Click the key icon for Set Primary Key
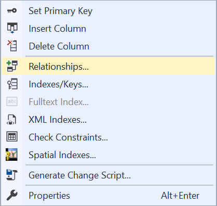Viewport: 217px width, 206px height. (x=12, y=11)
